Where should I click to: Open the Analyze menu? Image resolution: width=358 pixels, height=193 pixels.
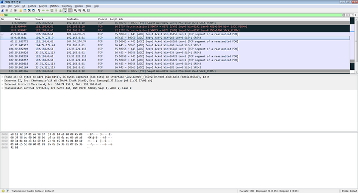[43, 6]
